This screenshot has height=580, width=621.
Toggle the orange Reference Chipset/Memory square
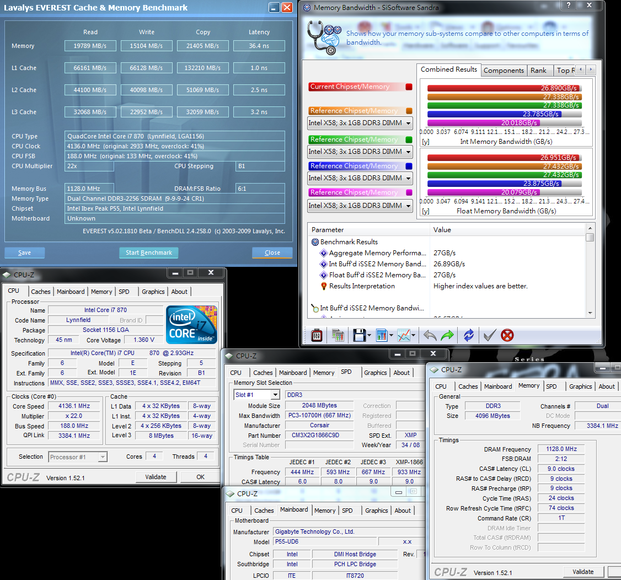click(x=409, y=111)
